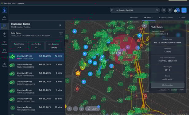
Task: Open the Plan section in sidebar
Action: (x=4, y=35)
